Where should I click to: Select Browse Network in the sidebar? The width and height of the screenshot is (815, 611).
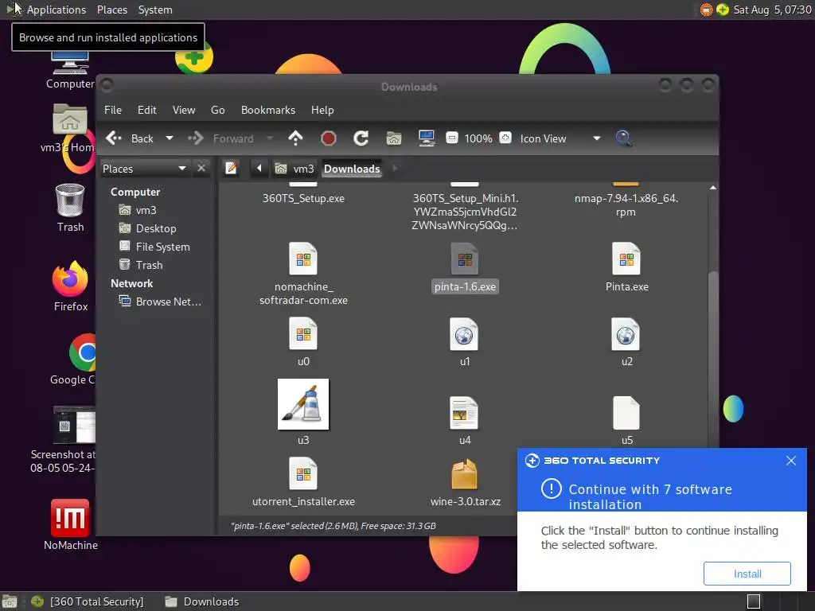click(x=160, y=302)
